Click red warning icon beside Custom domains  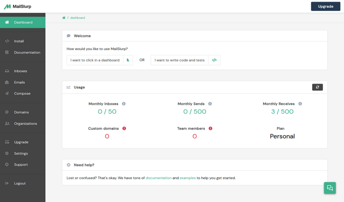(124, 128)
